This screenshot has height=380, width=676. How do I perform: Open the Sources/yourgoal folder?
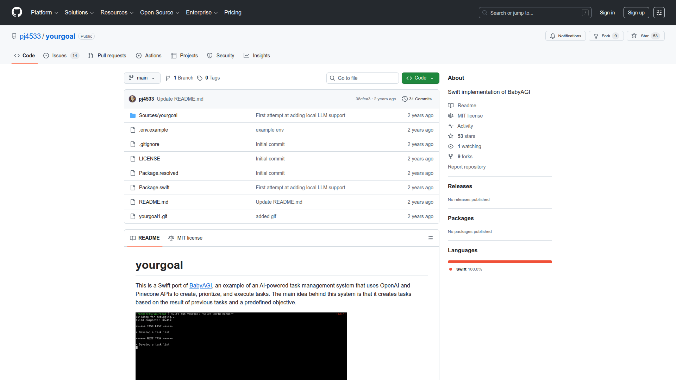[158, 115]
